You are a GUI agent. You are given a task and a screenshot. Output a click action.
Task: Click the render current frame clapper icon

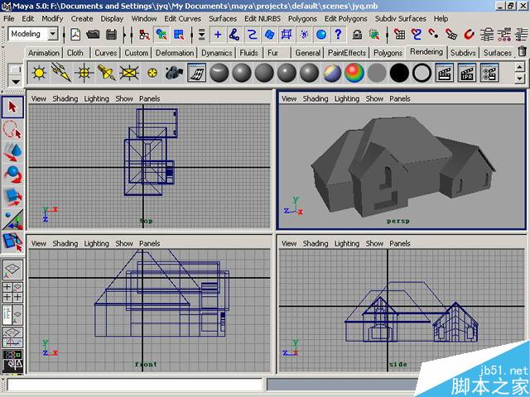444,73
